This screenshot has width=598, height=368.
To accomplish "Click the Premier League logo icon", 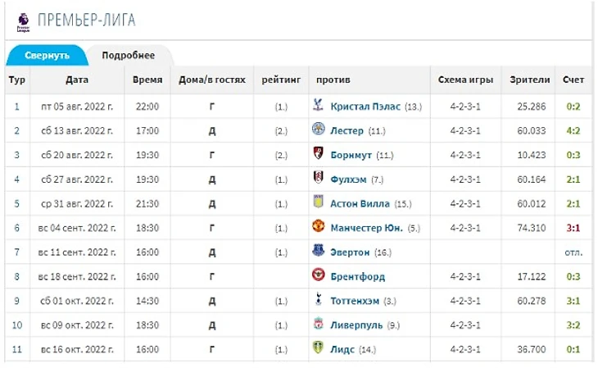I will click(23, 20).
